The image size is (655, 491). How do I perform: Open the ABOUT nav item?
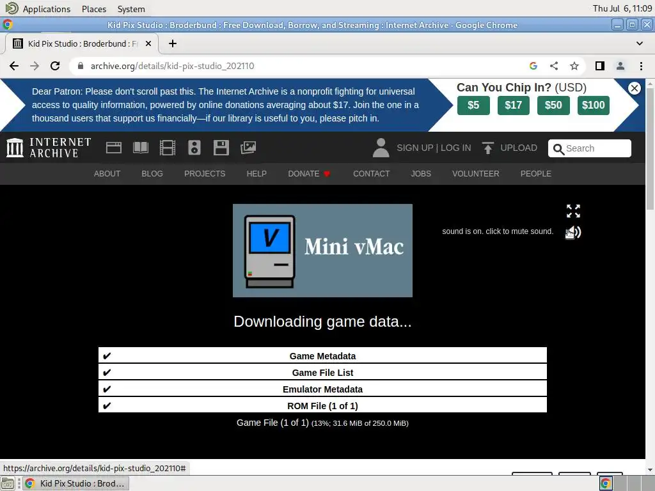107,174
